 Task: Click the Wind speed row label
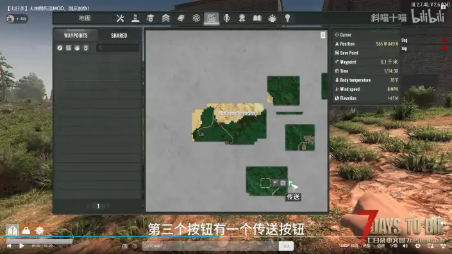[349, 89]
